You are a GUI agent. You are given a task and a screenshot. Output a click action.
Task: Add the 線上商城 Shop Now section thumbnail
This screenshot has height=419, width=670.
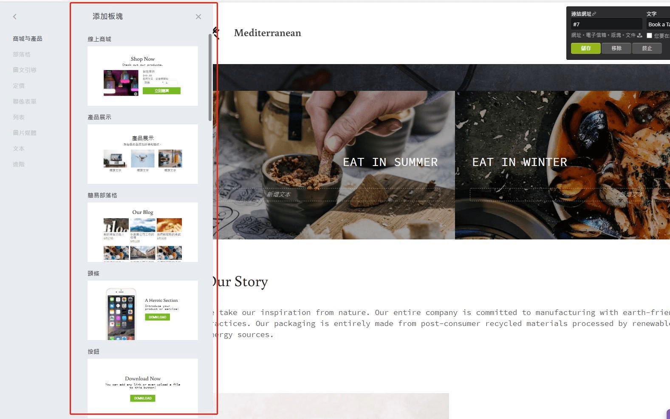pos(143,76)
